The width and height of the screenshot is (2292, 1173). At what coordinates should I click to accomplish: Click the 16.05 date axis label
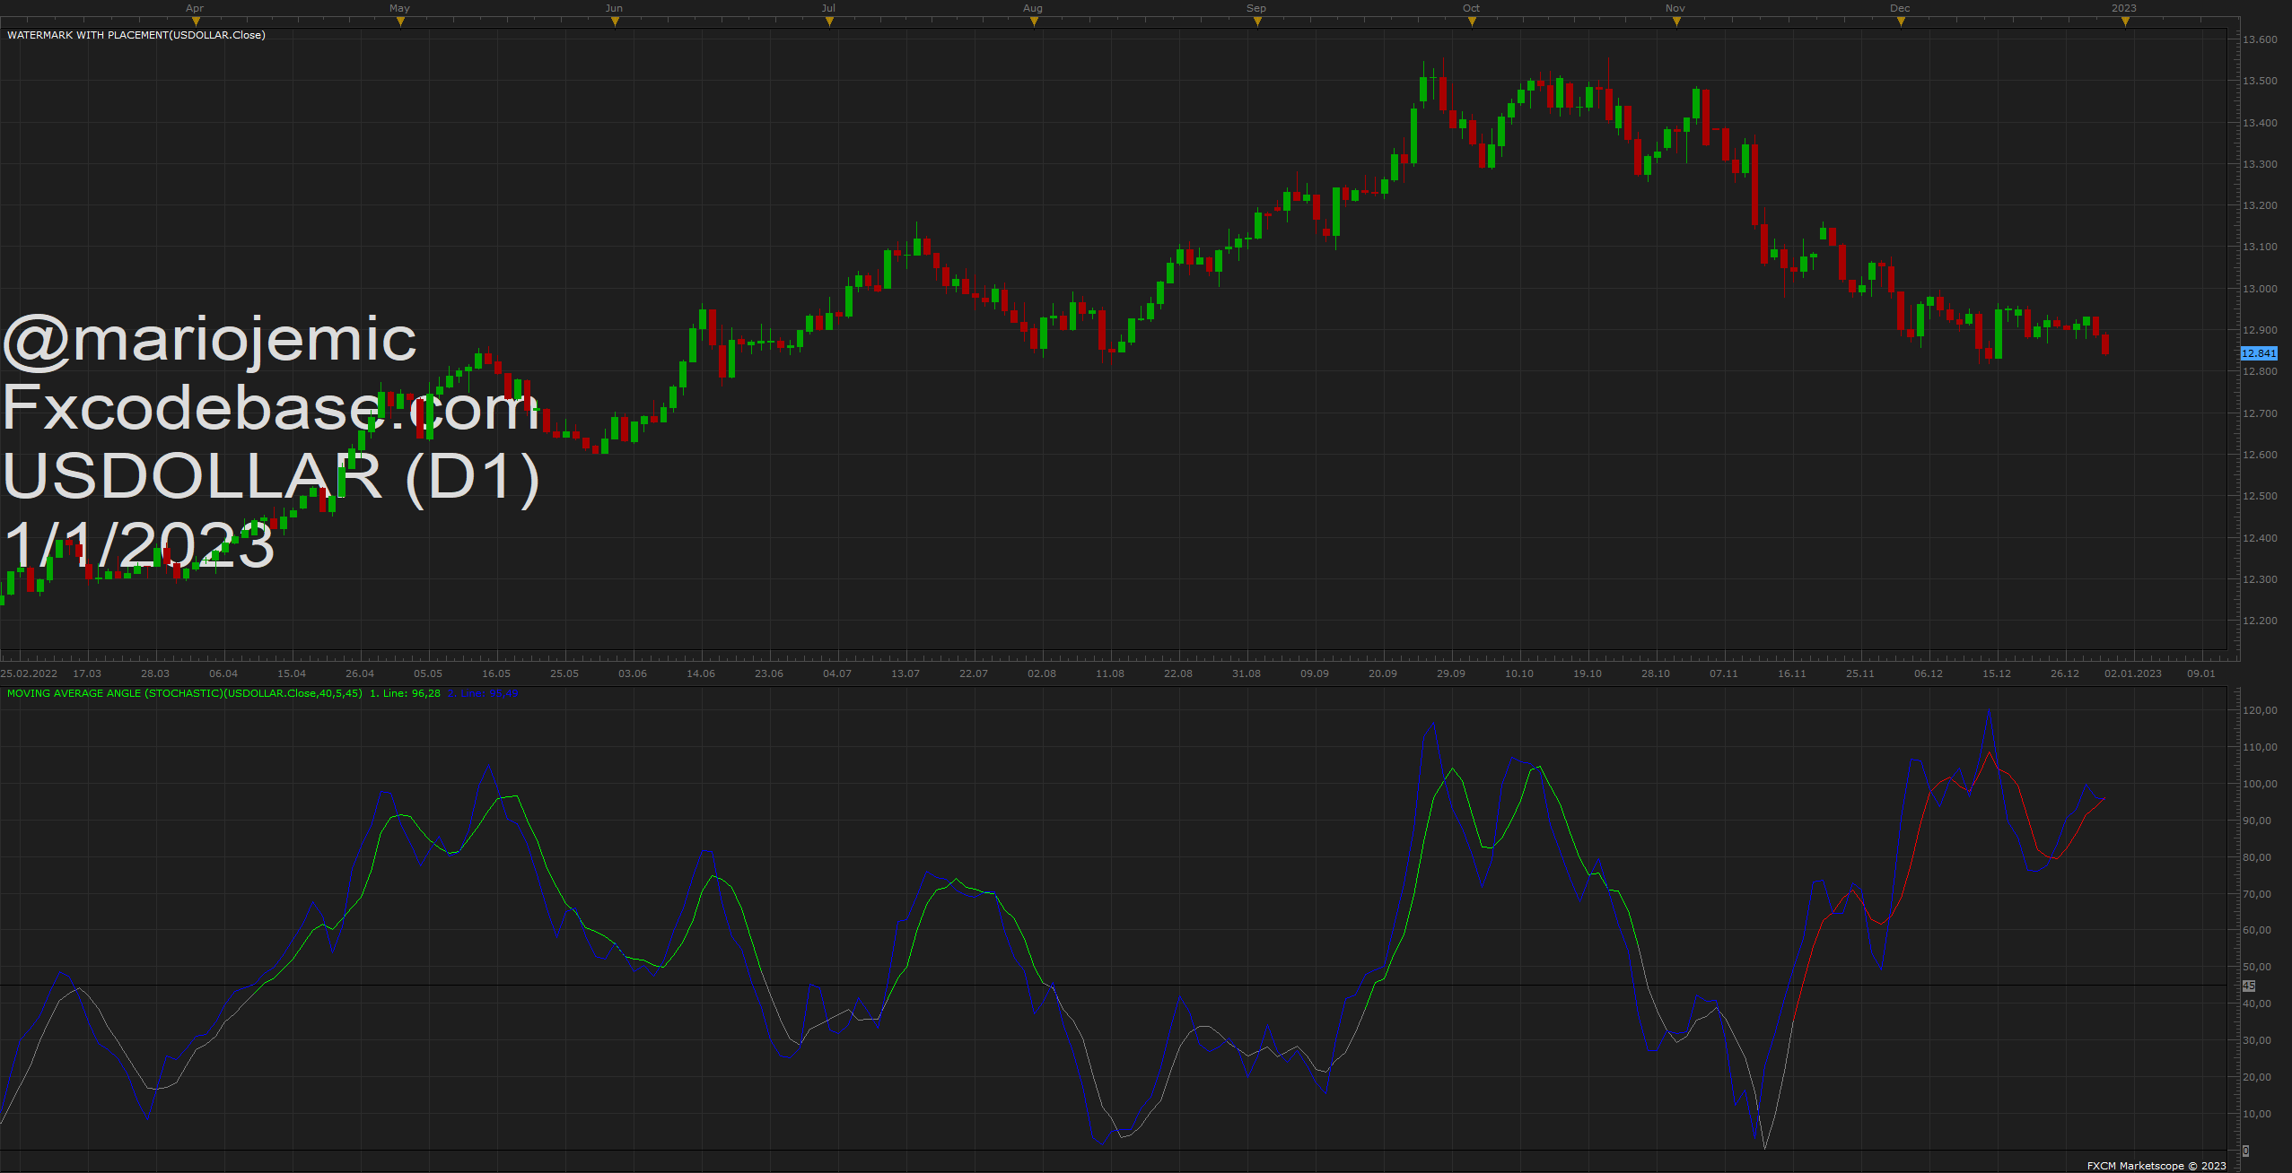496,673
